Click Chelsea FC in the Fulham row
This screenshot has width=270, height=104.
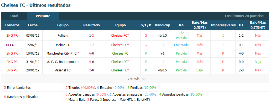(x=120, y=36)
